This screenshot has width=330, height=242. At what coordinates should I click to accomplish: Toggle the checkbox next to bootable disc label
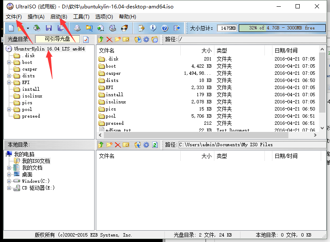(86, 39)
